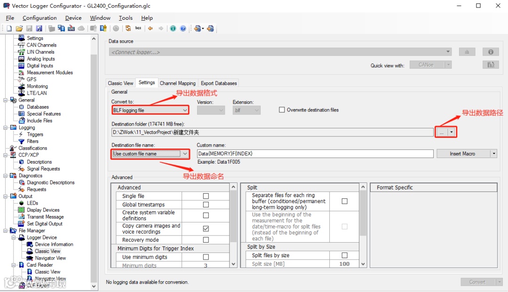The height and width of the screenshot is (292, 508).
Task: Enable Global timestamps checkbox
Action: pos(206,205)
